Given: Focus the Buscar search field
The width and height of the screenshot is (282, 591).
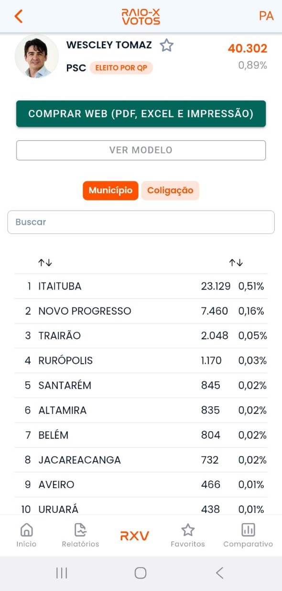Looking at the screenshot, I should pyautogui.click(x=141, y=222).
